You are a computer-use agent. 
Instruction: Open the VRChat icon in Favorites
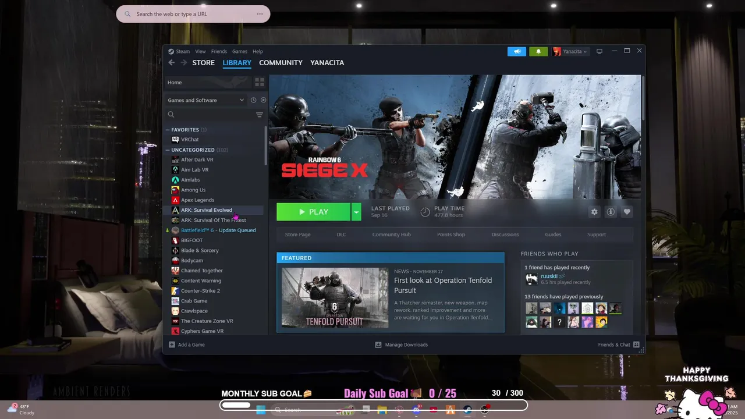pos(175,140)
